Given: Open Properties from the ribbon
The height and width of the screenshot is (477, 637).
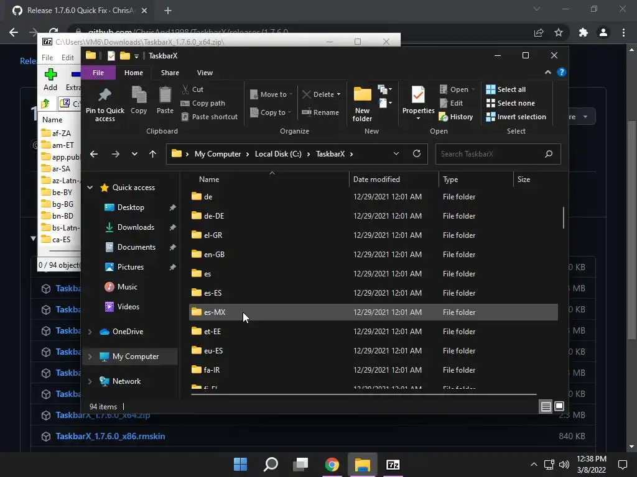Looking at the screenshot, I should [x=418, y=102].
